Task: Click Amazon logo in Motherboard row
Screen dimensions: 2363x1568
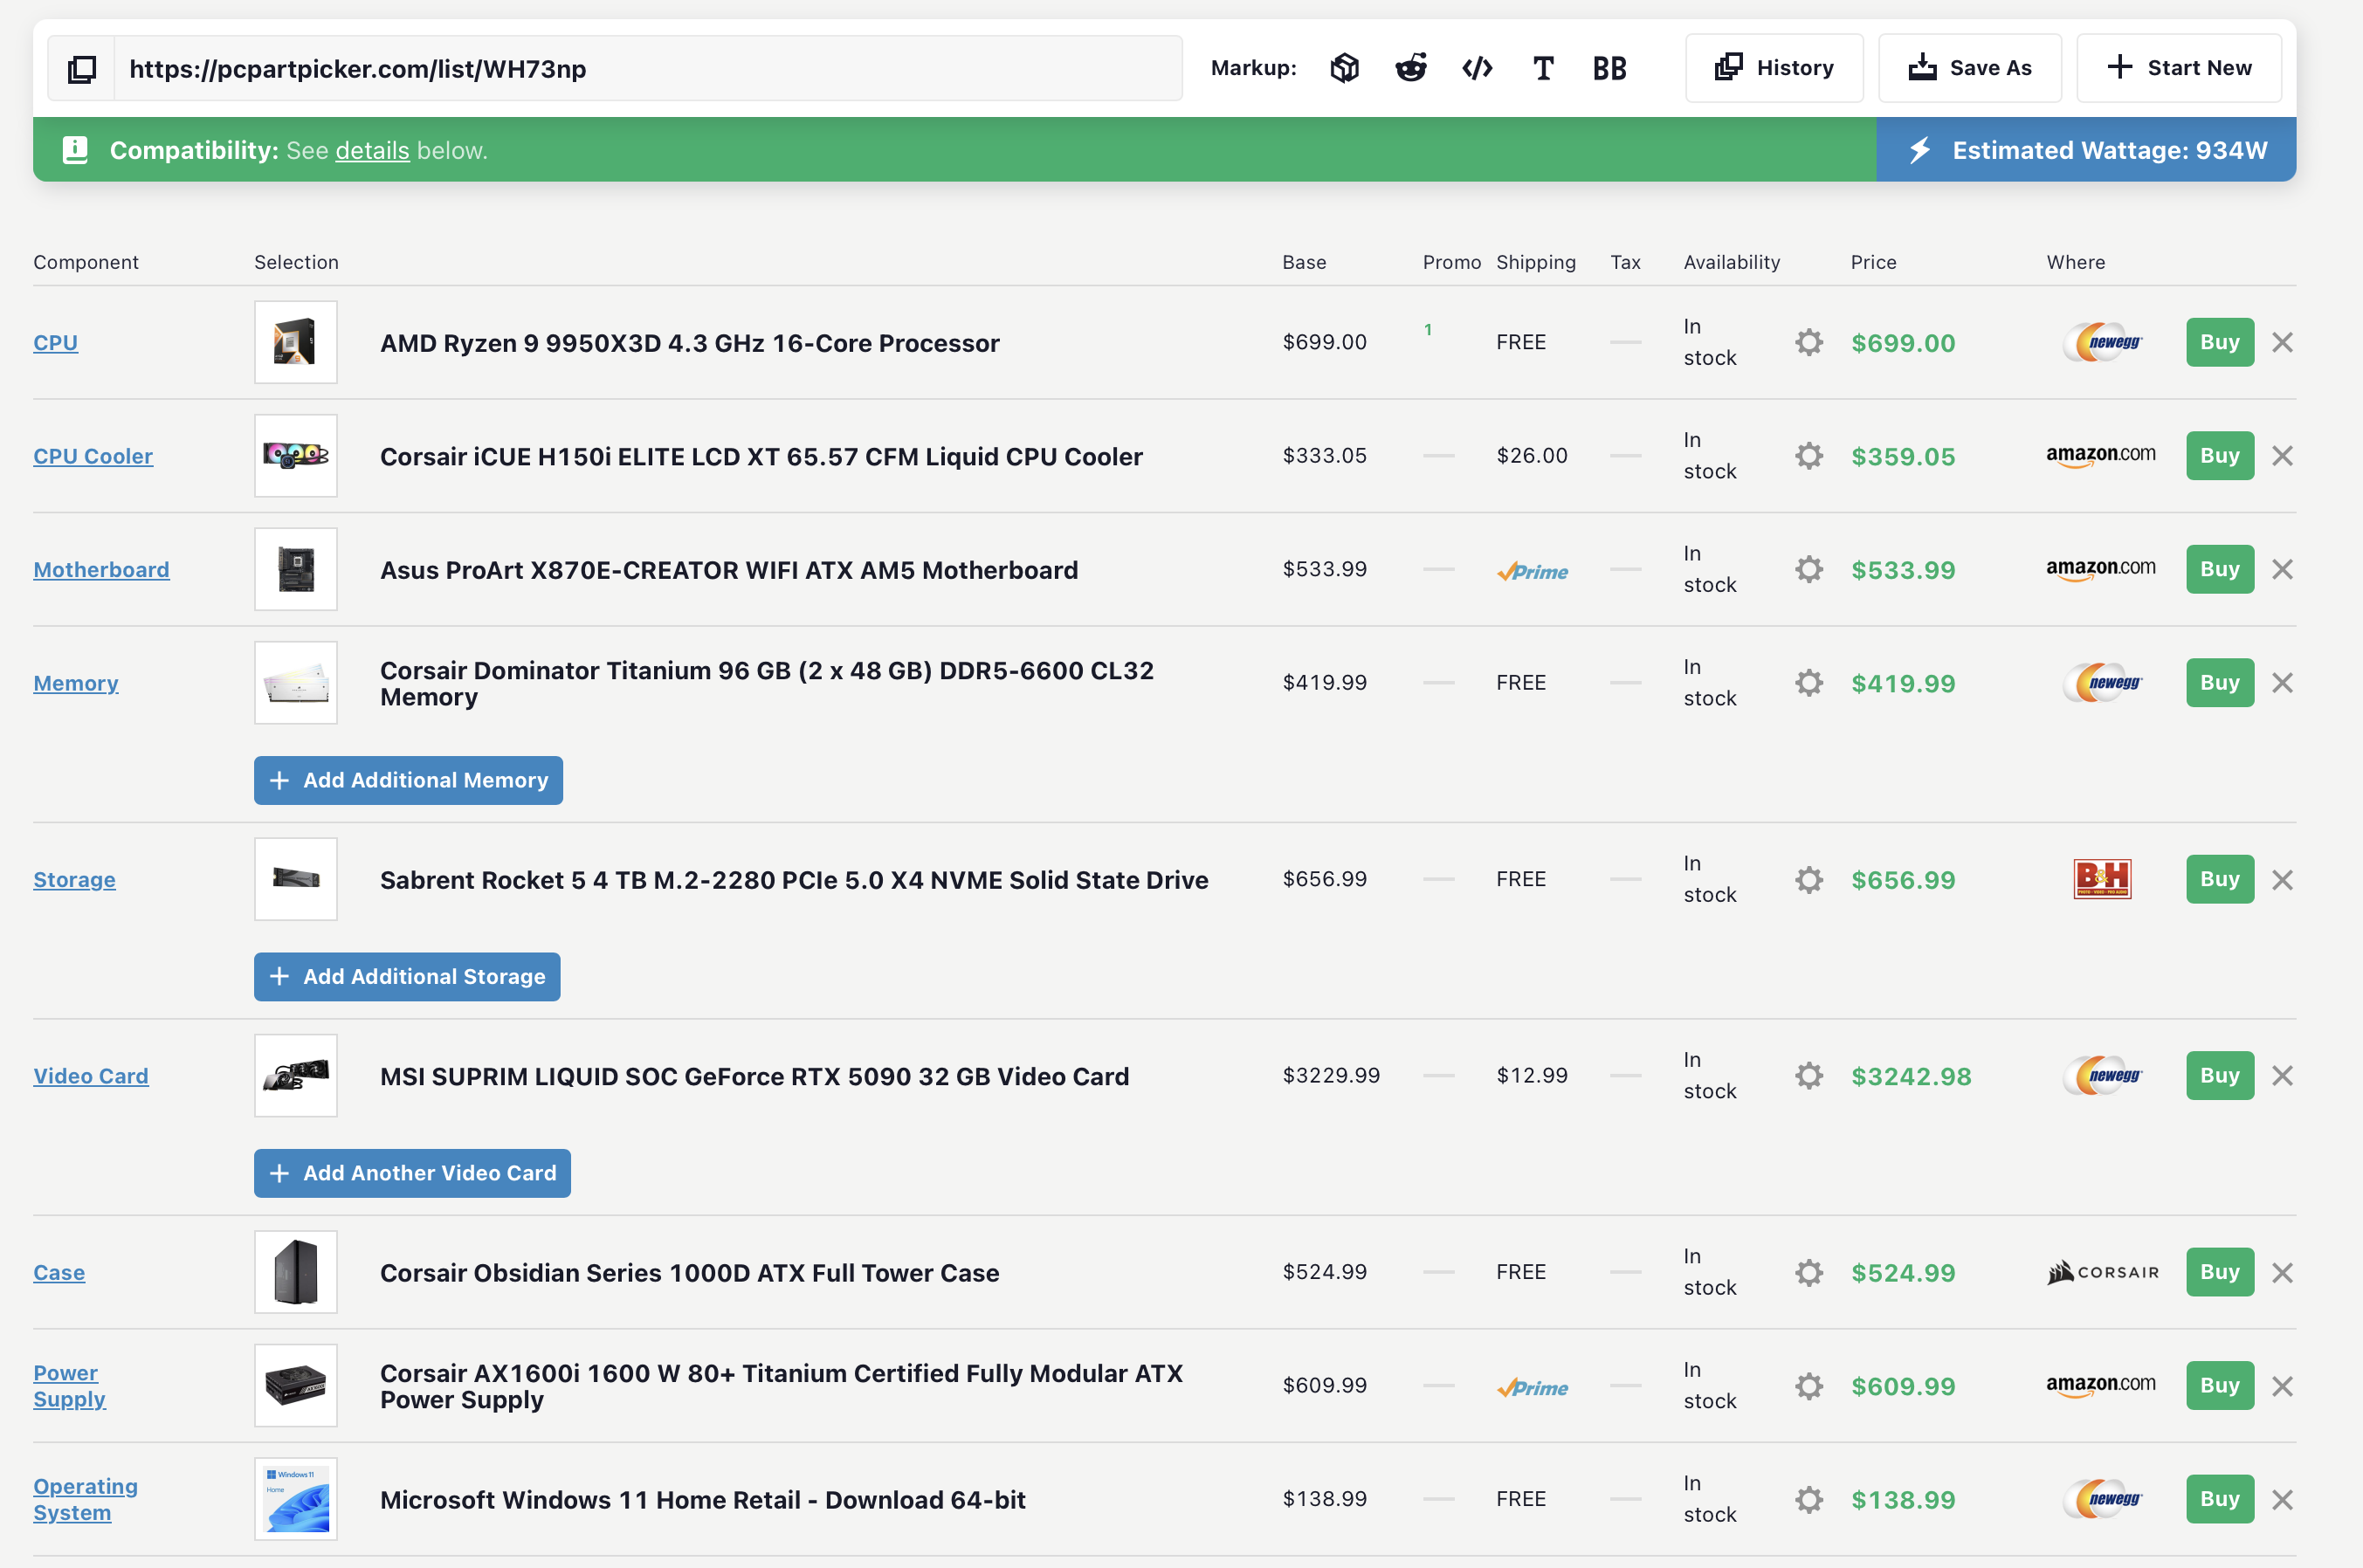Action: (2100, 569)
